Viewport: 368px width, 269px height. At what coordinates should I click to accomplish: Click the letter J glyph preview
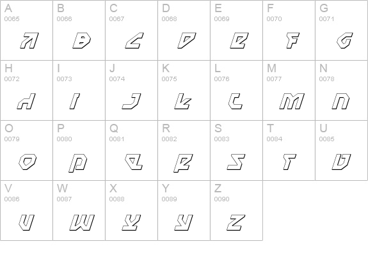[131, 101]
